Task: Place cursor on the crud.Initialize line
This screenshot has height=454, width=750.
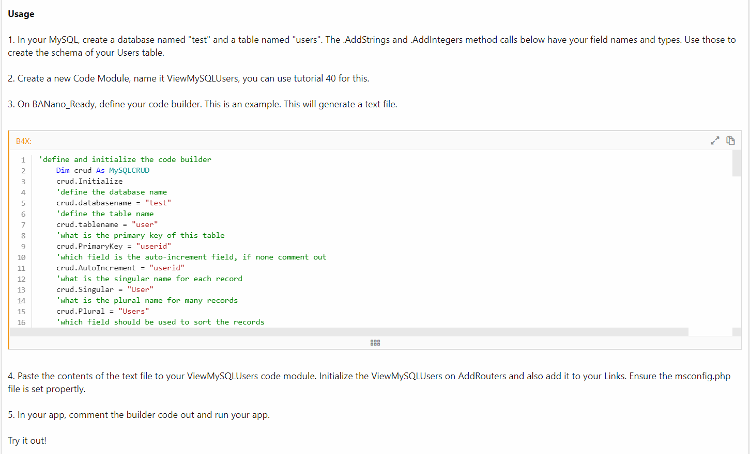Action: (x=89, y=181)
